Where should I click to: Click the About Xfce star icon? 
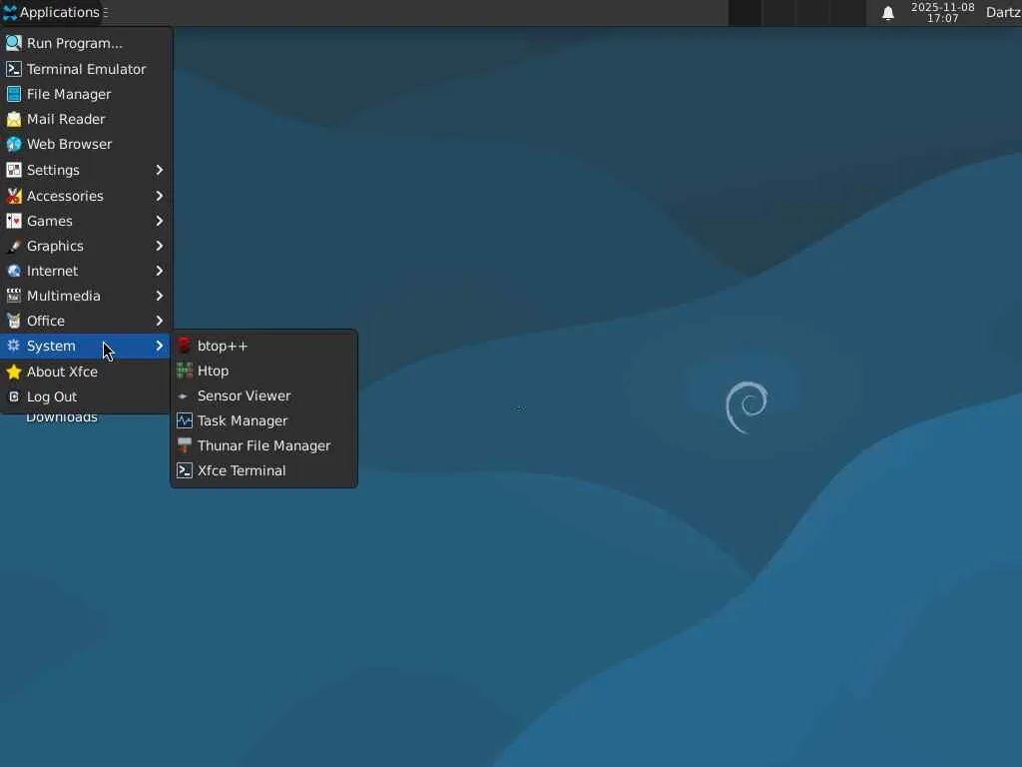(x=14, y=372)
